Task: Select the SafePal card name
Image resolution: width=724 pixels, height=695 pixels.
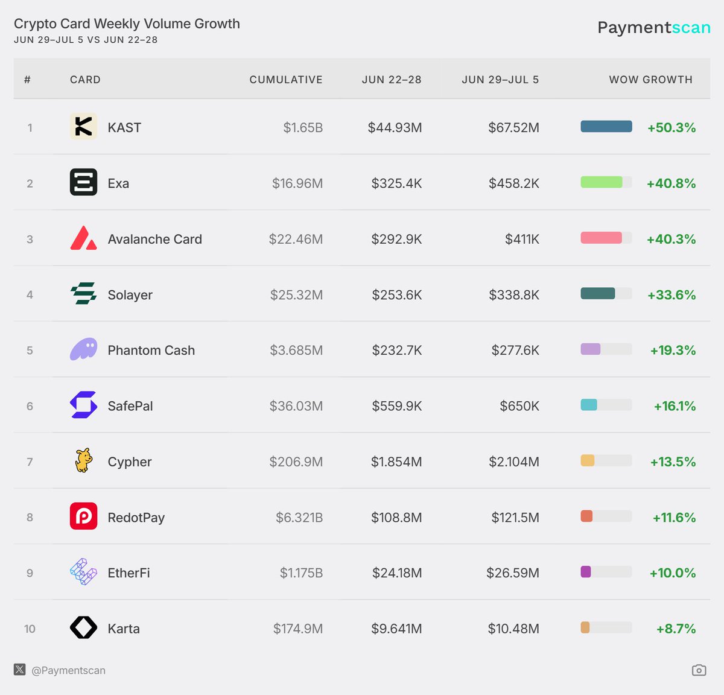Action: click(x=130, y=406)
